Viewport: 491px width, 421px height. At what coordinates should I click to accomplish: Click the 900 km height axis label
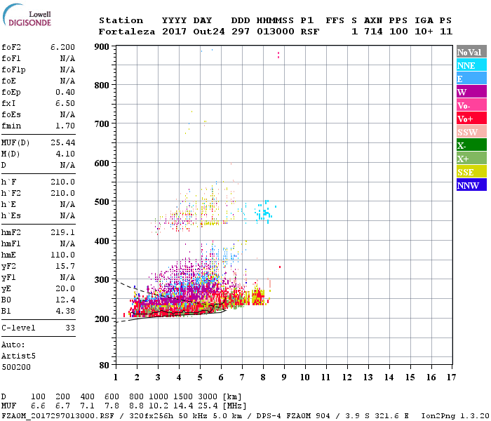[x=102, y=47]
